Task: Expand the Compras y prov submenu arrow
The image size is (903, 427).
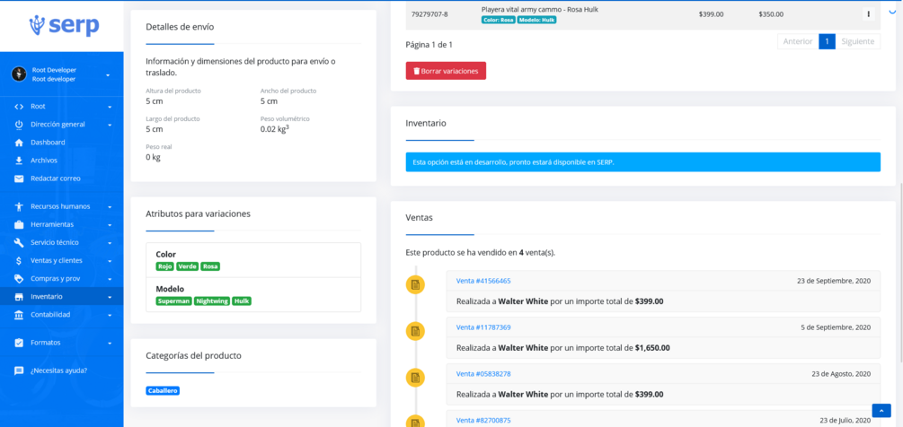Action: point(110,279)
